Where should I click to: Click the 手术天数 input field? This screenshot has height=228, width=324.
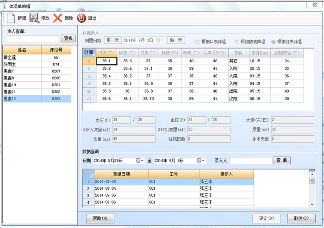293,139
